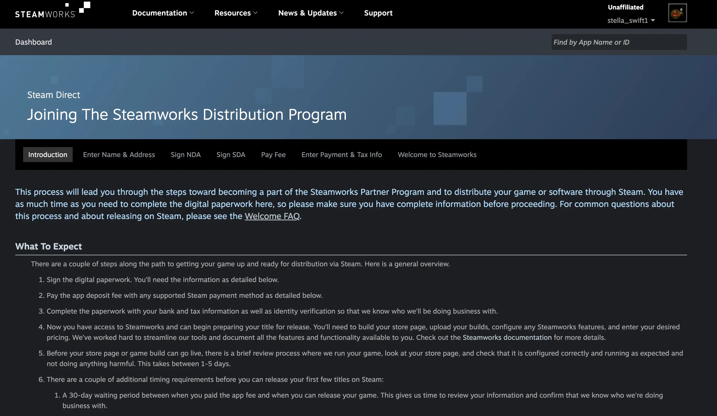Select the Introduction tab

coord(48,155)
